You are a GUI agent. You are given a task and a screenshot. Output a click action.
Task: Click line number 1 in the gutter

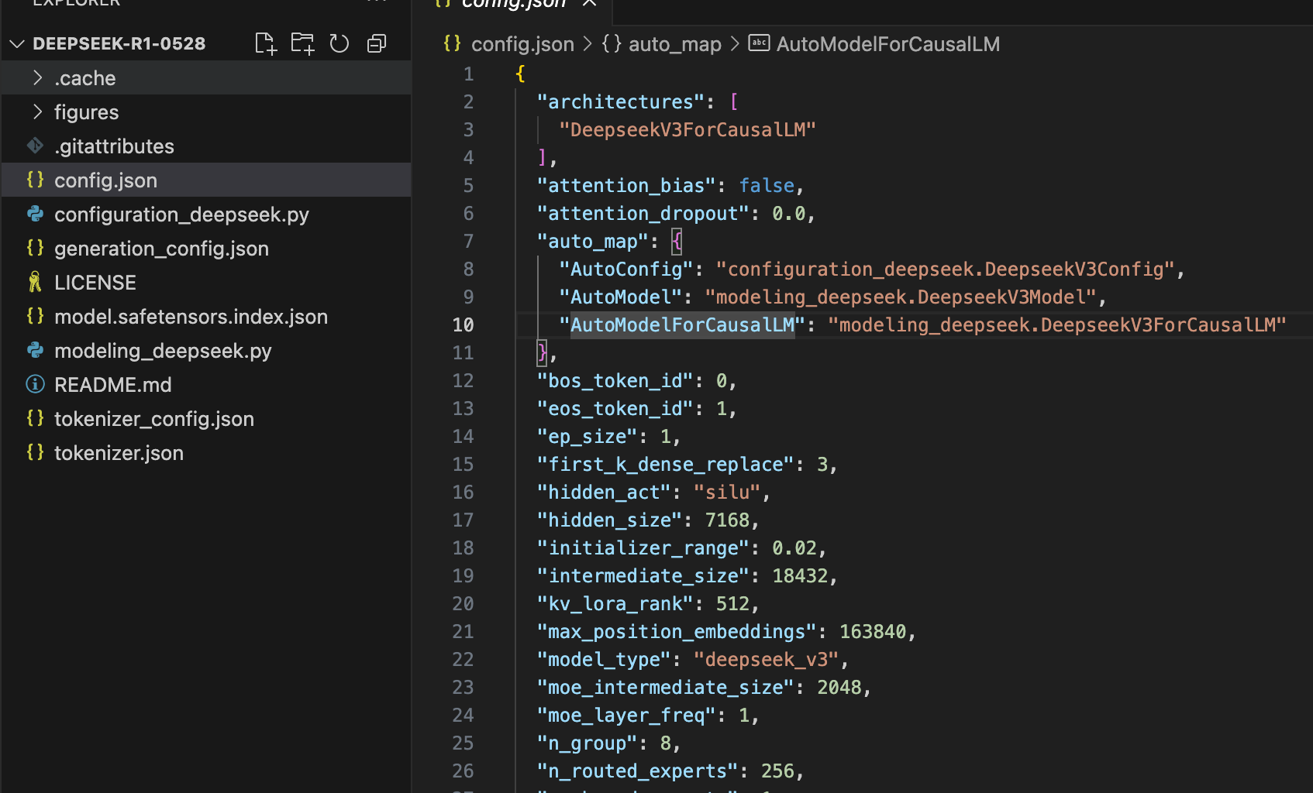[x=469, y=74]
